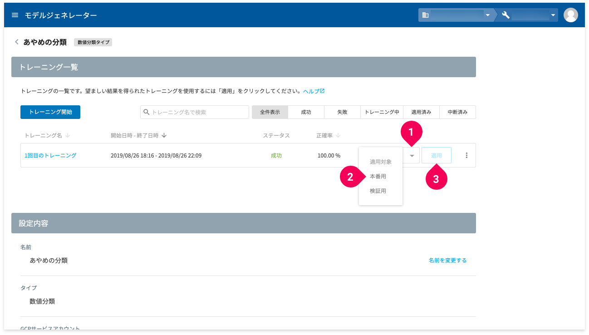Filter trainings by 適用済み

421,112
